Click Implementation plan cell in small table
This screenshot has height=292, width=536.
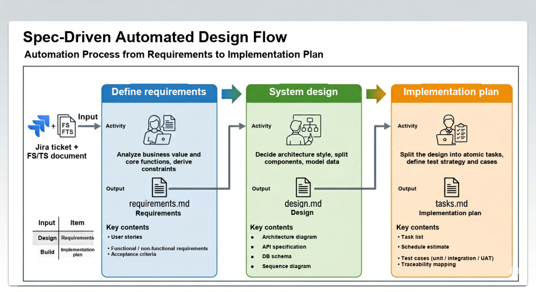click(x=77, y=252)
